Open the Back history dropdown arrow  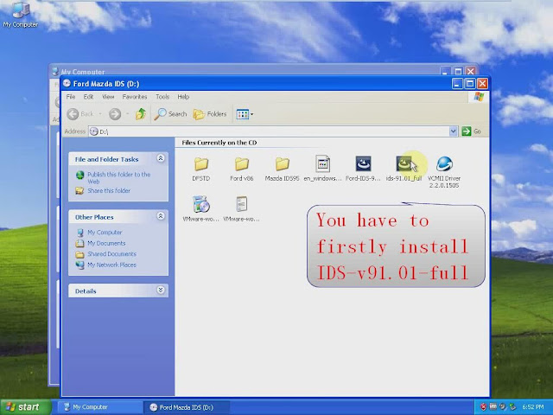tap(100, 114)
